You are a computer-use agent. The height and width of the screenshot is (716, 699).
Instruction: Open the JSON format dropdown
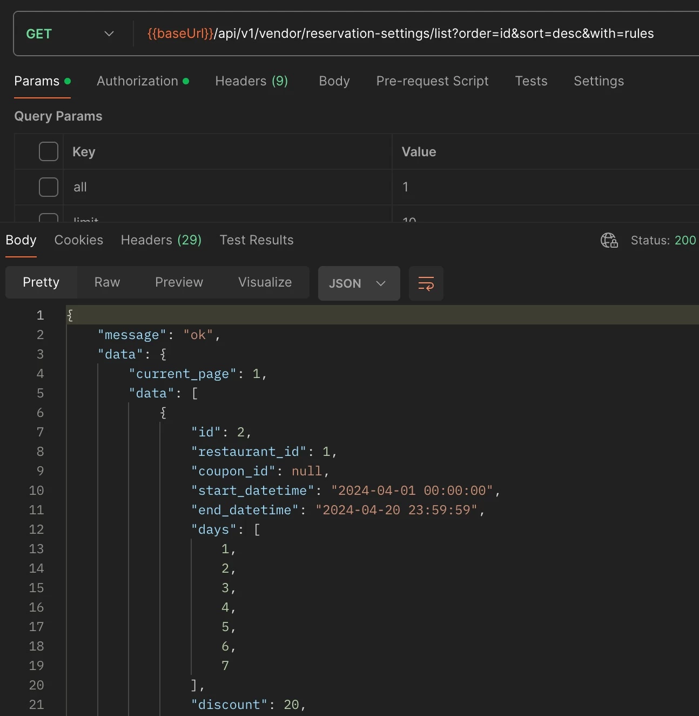pos(359,283)
